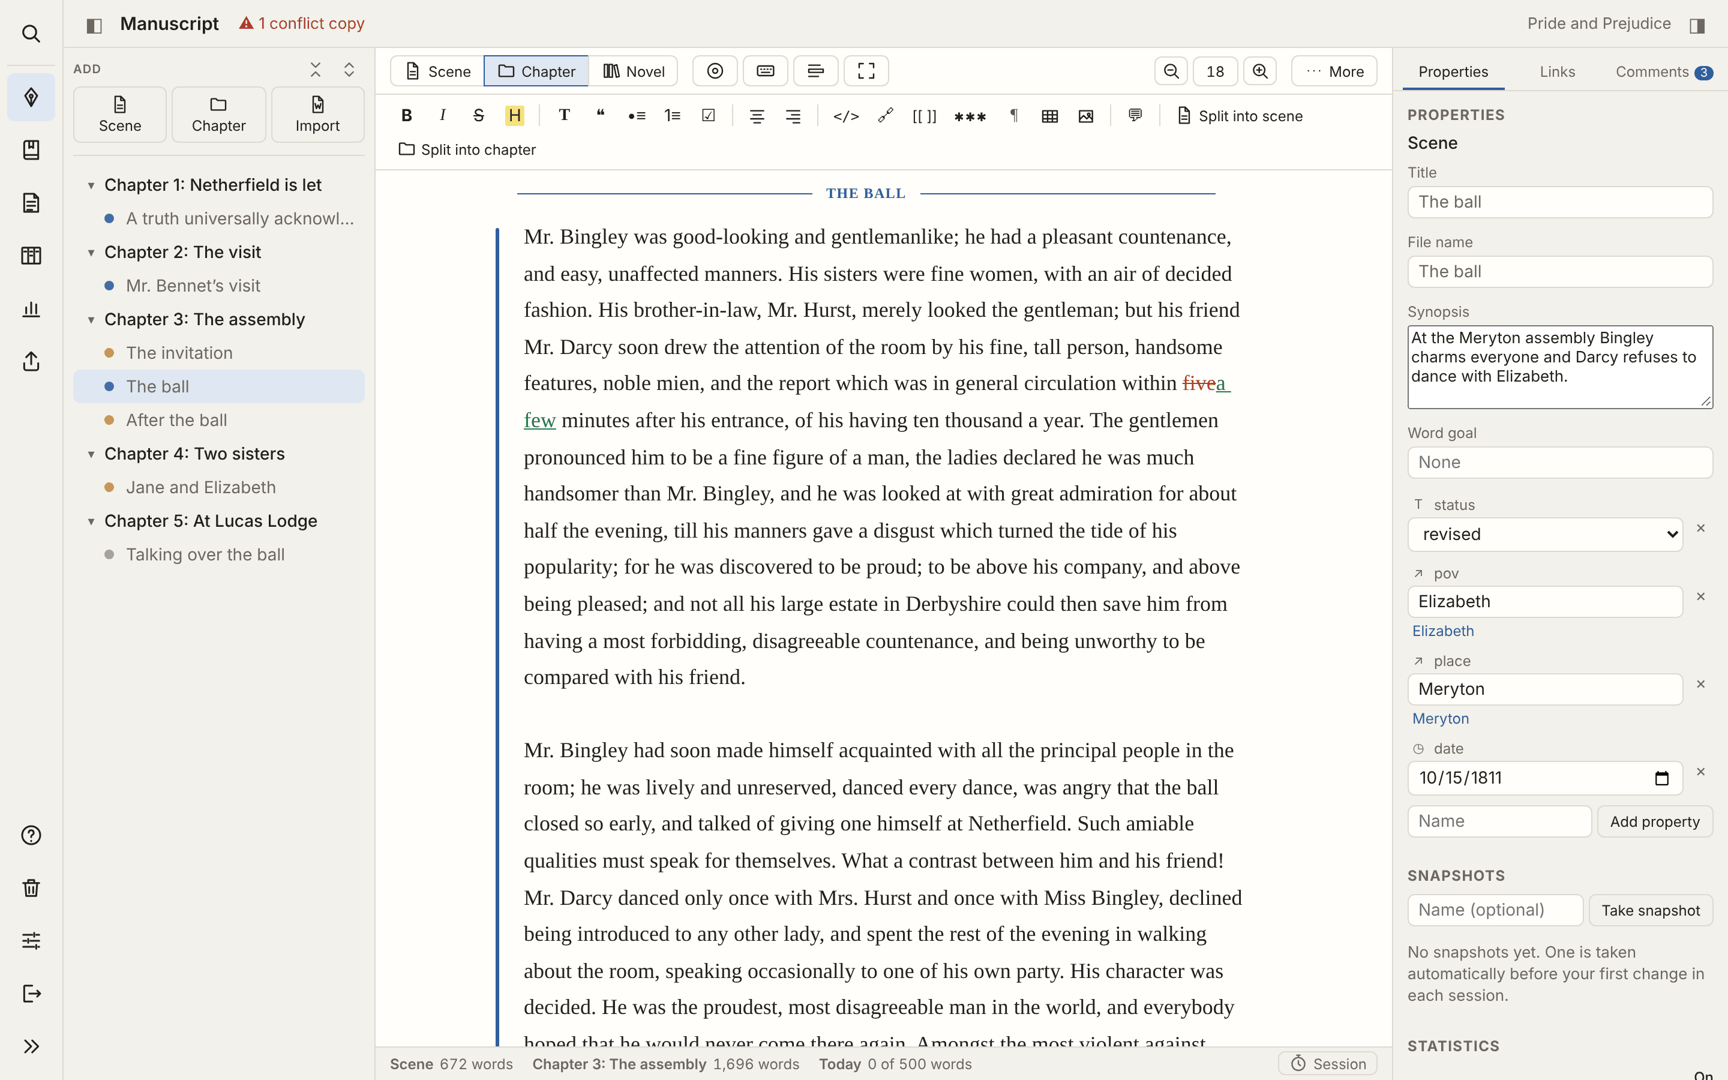
Task: Apply strikethrough formatting
Action: click(x=478, y=116)
